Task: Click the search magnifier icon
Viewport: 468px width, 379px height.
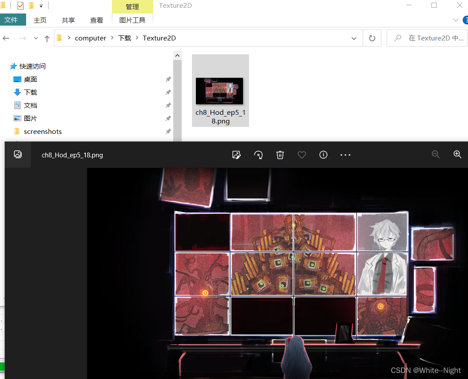Action: pos(397,38)
